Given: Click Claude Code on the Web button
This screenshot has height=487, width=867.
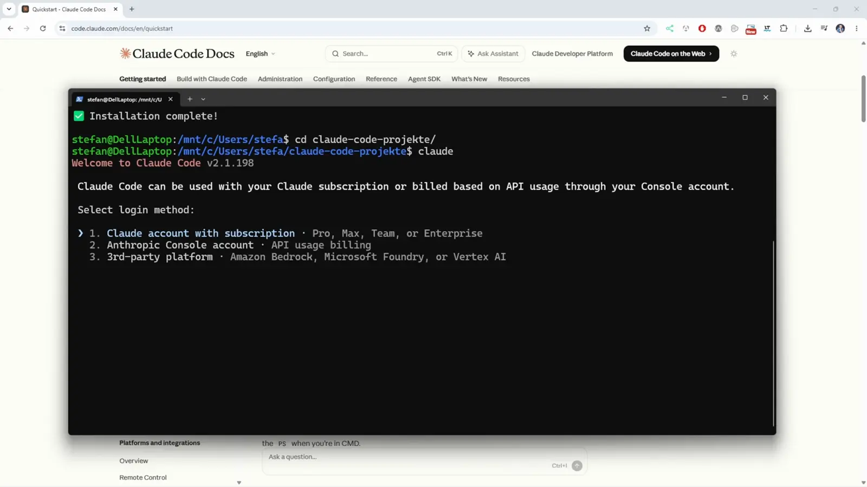Looking at the screenshot, I should click(671, 54).
